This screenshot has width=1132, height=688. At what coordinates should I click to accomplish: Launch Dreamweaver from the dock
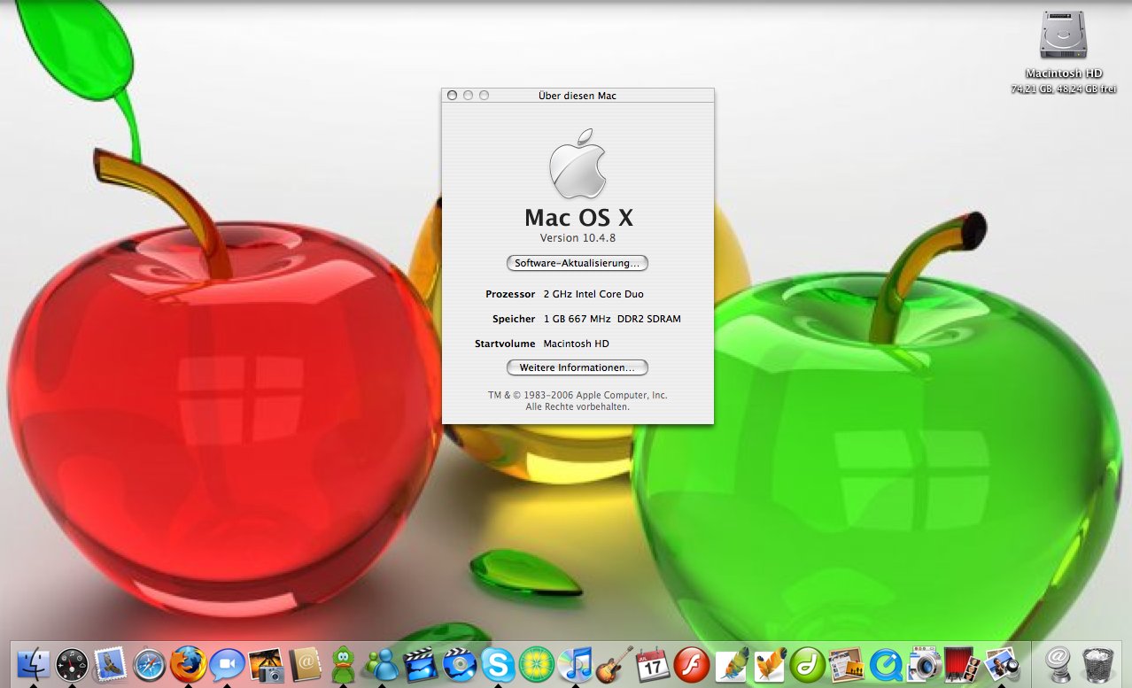coord(807,663)
